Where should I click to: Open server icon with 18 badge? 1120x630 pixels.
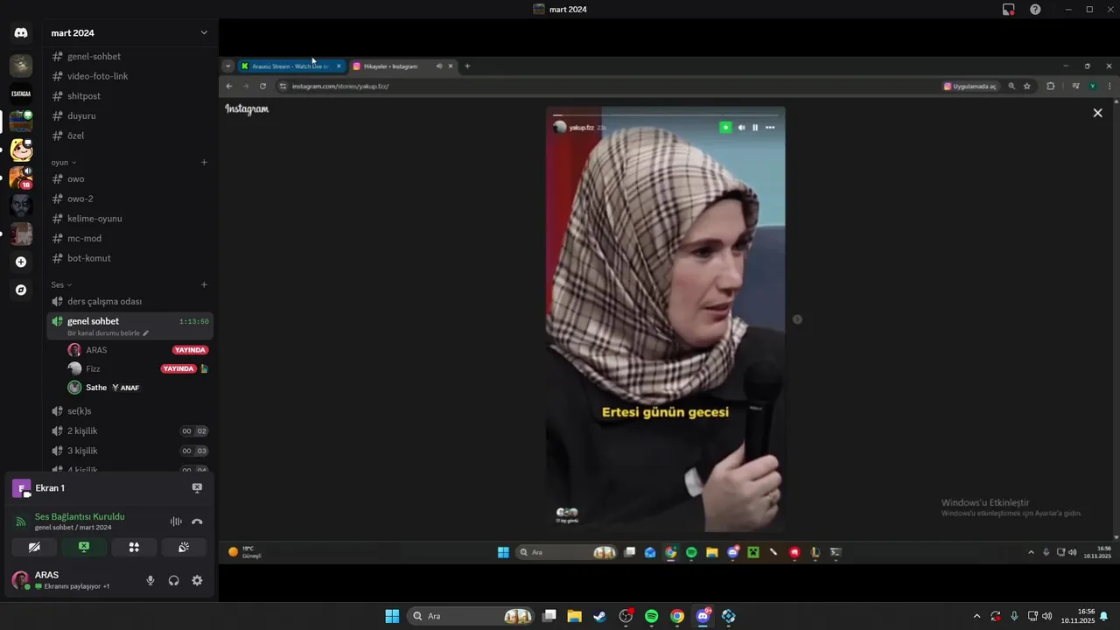[21, 178]
